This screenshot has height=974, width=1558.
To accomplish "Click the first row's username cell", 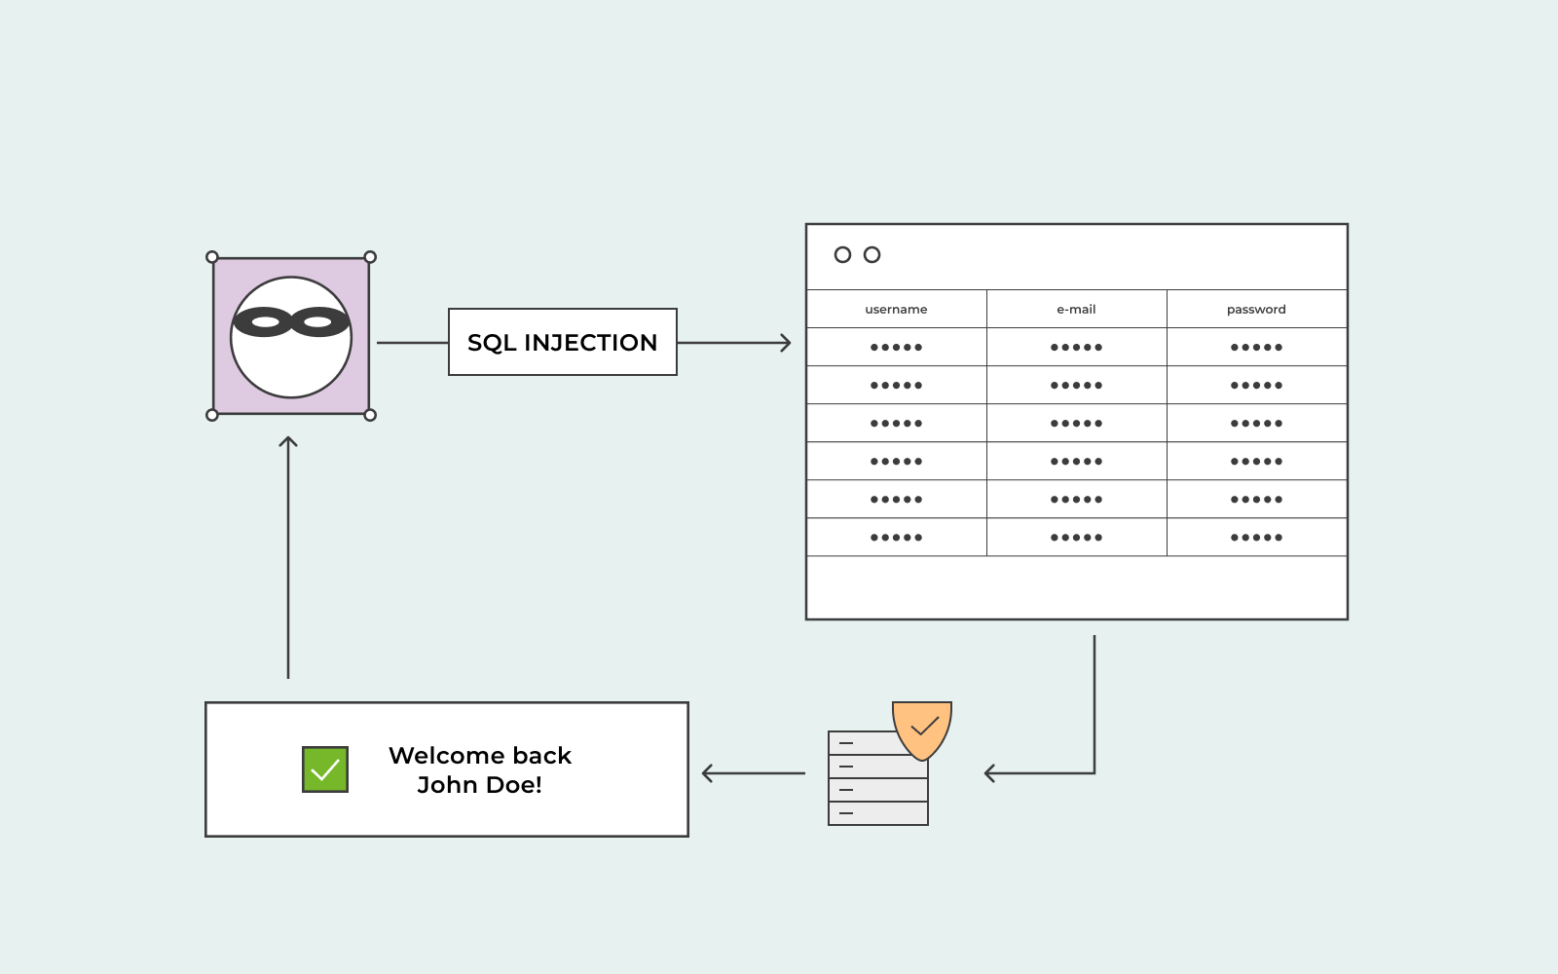I will point(897,347).
